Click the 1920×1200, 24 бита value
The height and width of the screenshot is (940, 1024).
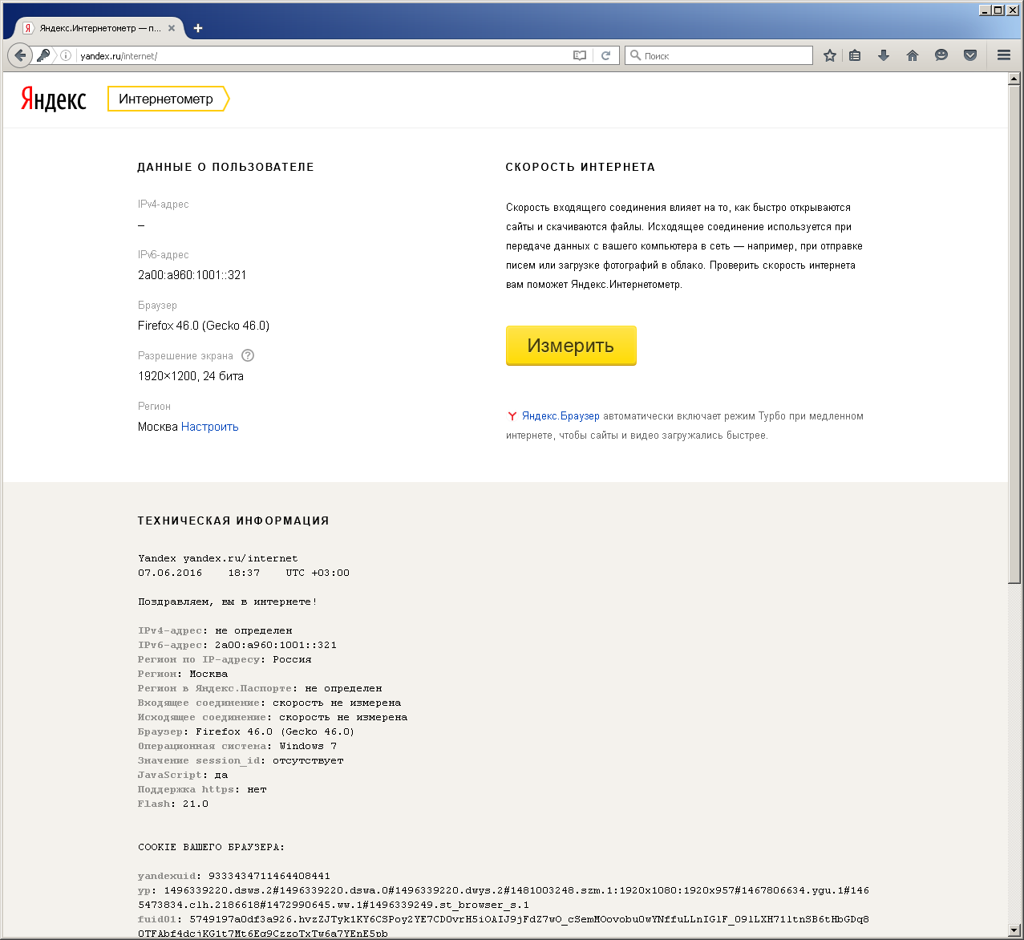click(x=190, y=376)
